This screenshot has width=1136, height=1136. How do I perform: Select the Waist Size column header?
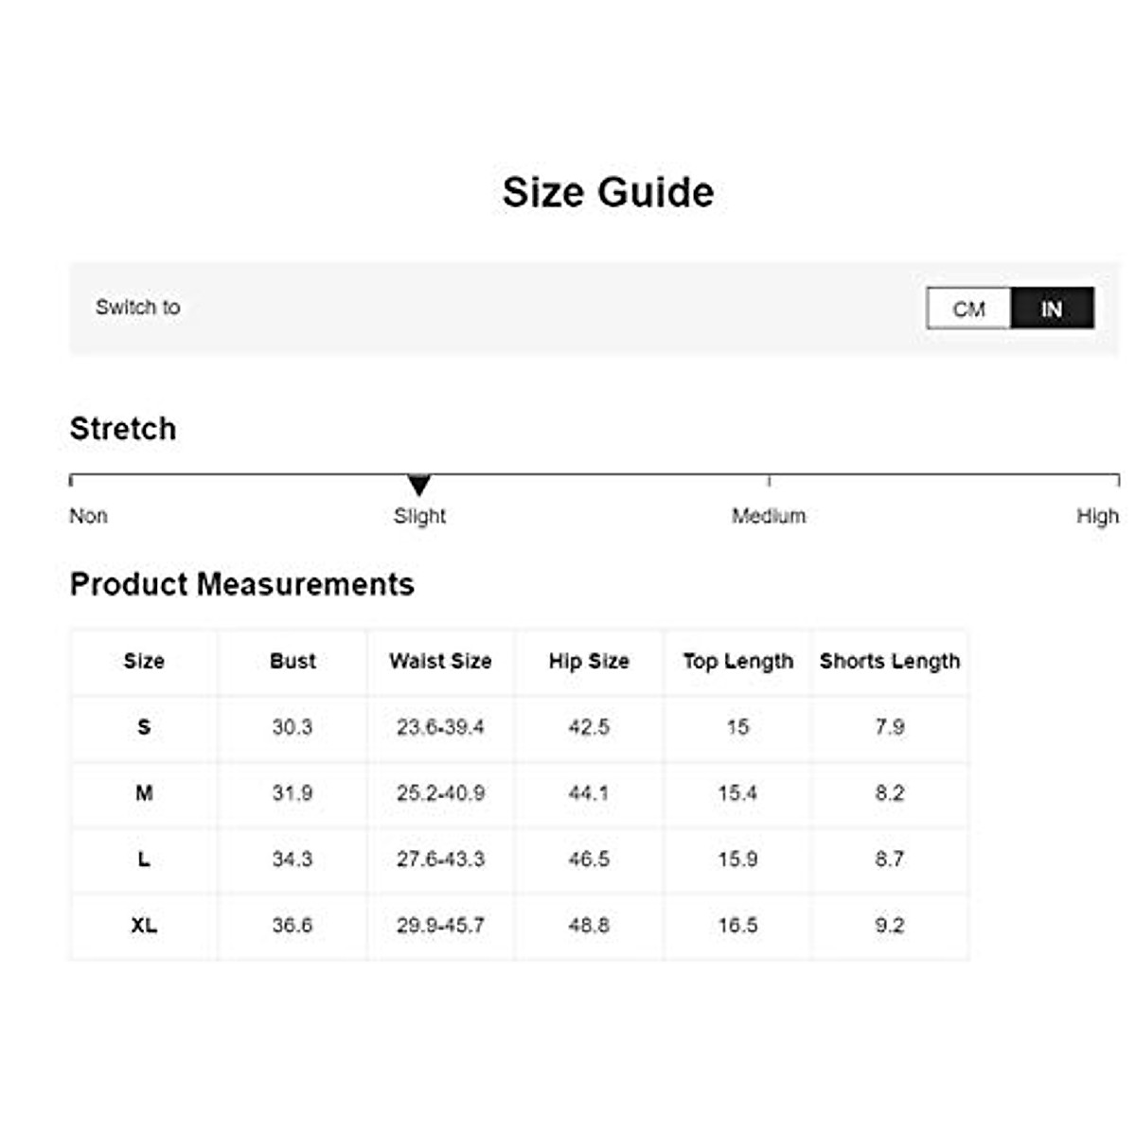pyautogui.click(x=440, y=661)
